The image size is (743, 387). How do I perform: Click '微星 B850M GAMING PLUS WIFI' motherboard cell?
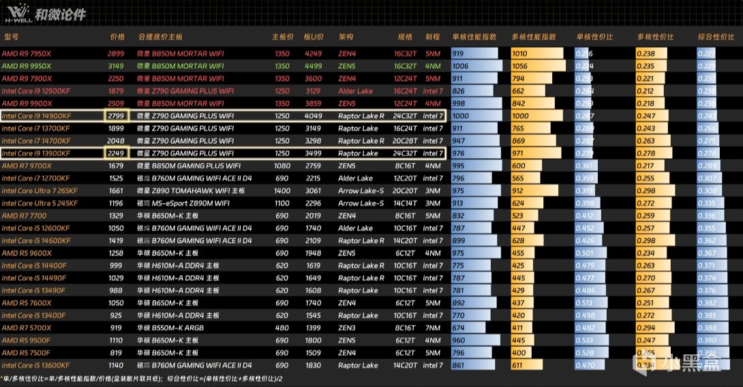(189, 166)
